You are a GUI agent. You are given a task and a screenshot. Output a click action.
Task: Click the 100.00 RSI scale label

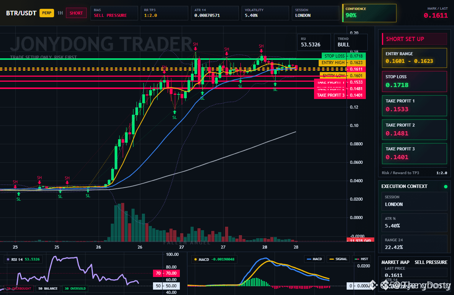[x=172, y=254]
